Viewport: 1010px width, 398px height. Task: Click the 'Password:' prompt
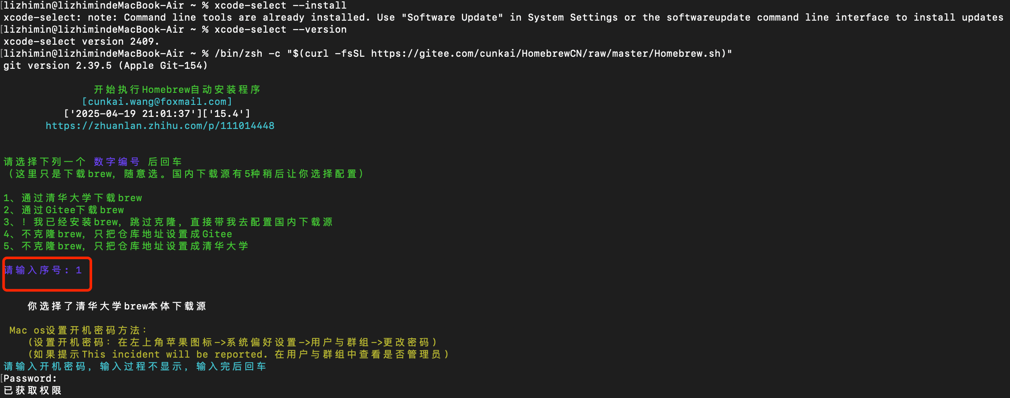pyautogui.click(x=30, y=379)
